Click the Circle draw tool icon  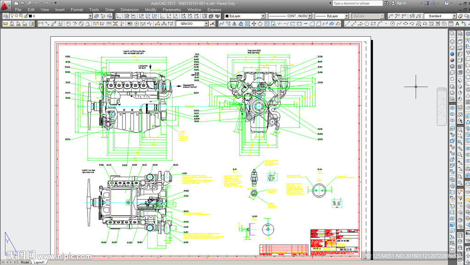point(393,24)
